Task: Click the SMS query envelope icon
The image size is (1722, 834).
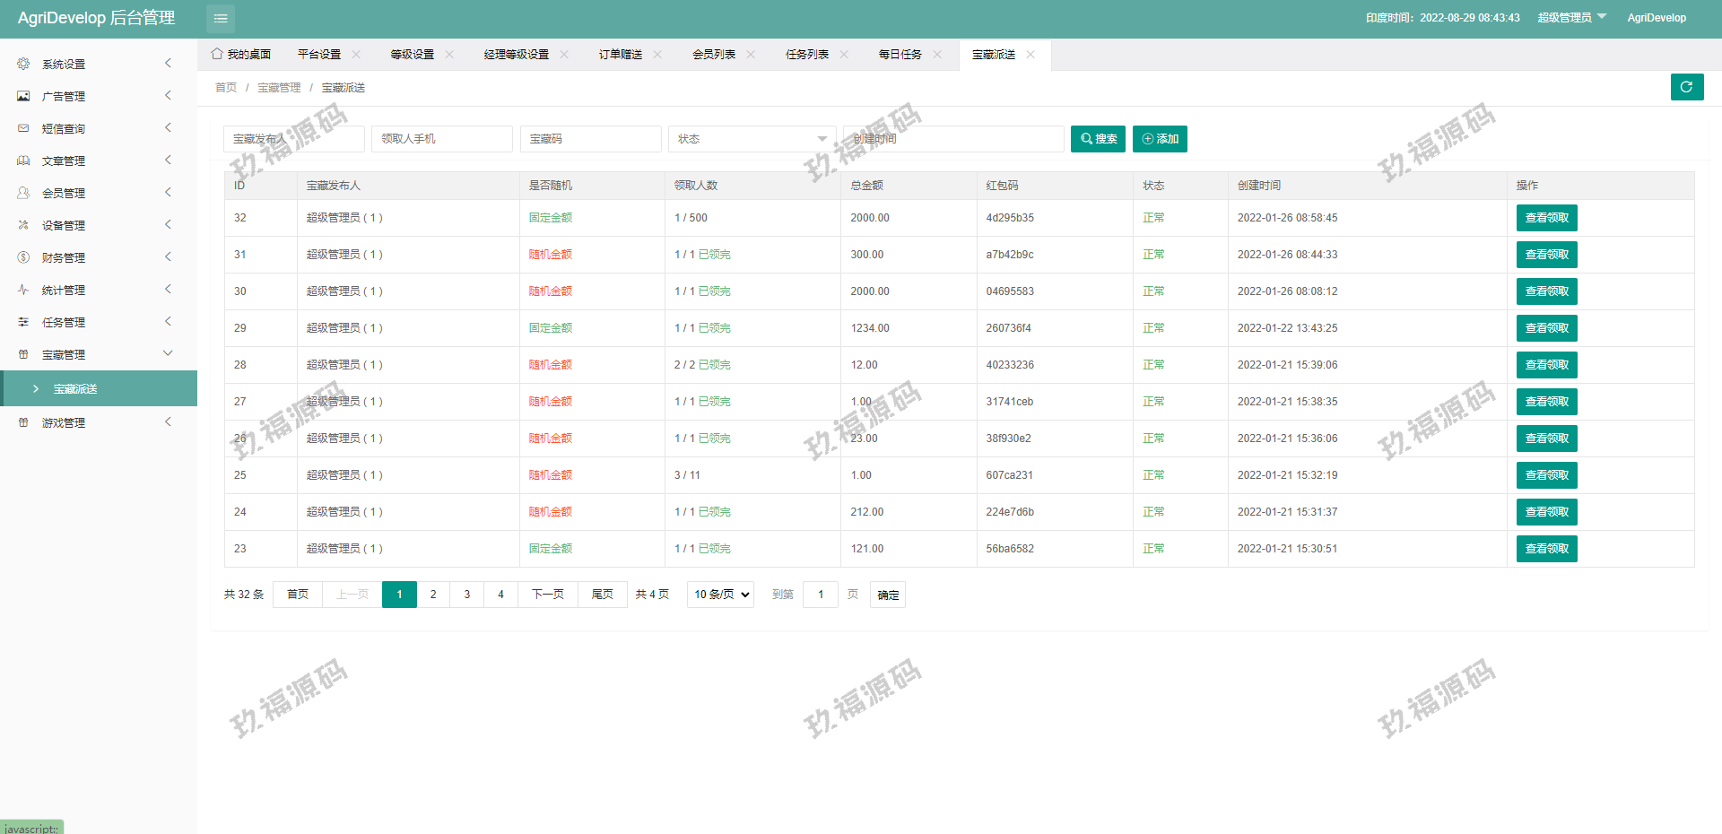Action: pos(23,128)
